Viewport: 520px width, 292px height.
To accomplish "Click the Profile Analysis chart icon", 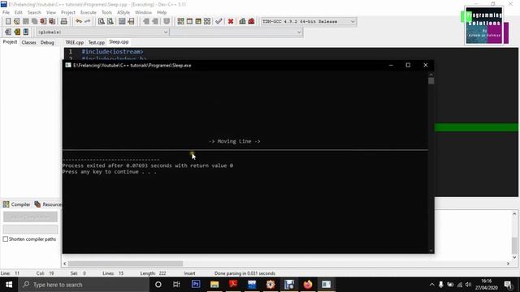I will point(242,21).
